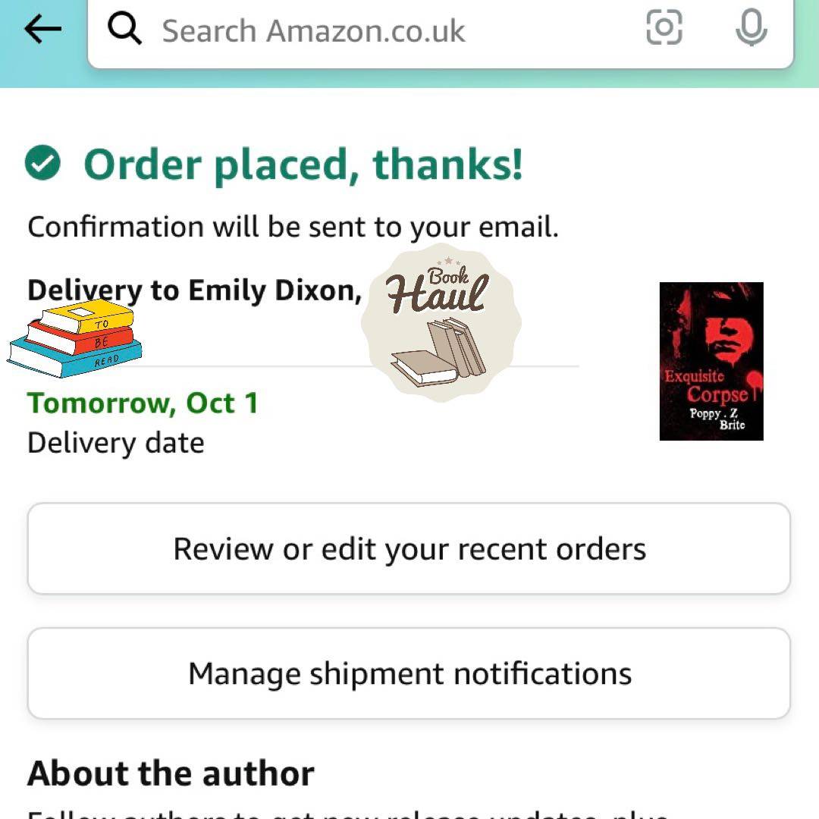Click the Delivery to Emily Dixon line

(x=194, y=290)
